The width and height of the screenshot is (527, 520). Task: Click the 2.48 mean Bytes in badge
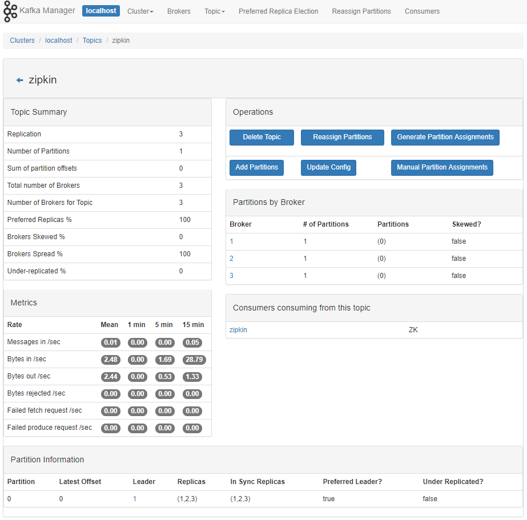(x=111, y=360)
